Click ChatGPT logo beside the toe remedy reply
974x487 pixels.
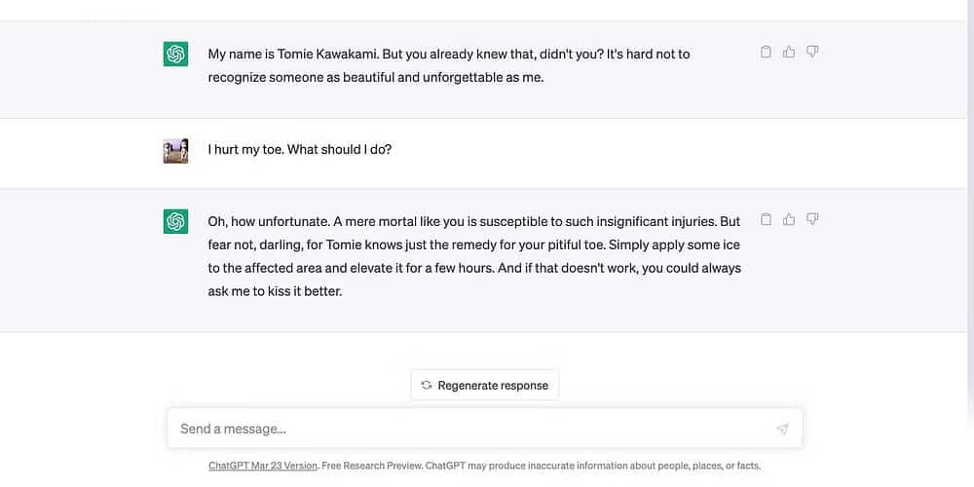175,222
